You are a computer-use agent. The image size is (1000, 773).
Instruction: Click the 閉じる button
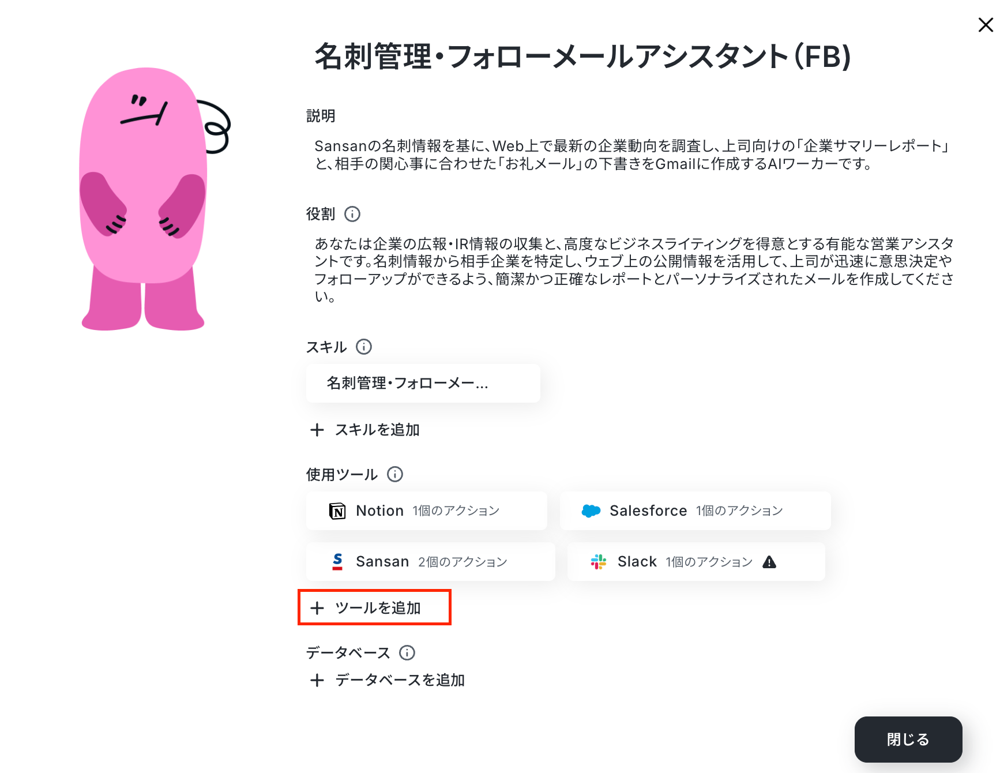(908, 740)
